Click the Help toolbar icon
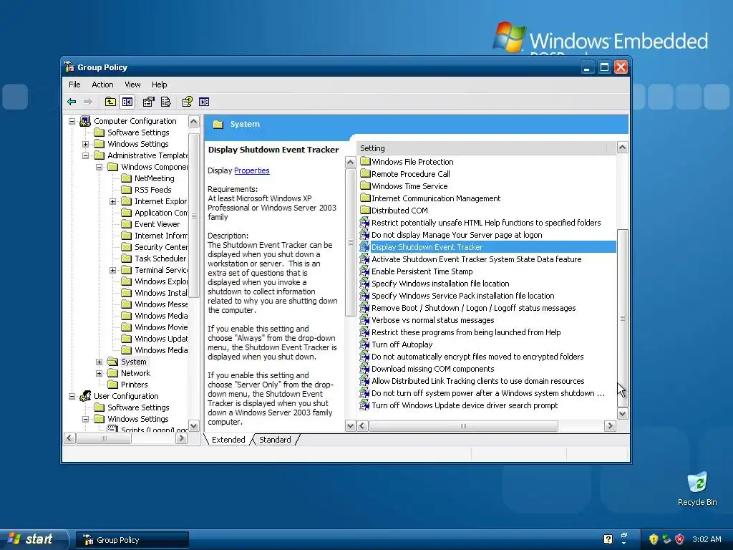The image size is (733, 550). [188, 102]
